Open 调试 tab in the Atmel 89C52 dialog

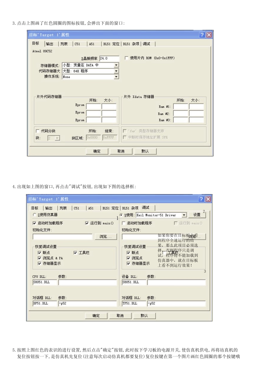click(147, 44)
